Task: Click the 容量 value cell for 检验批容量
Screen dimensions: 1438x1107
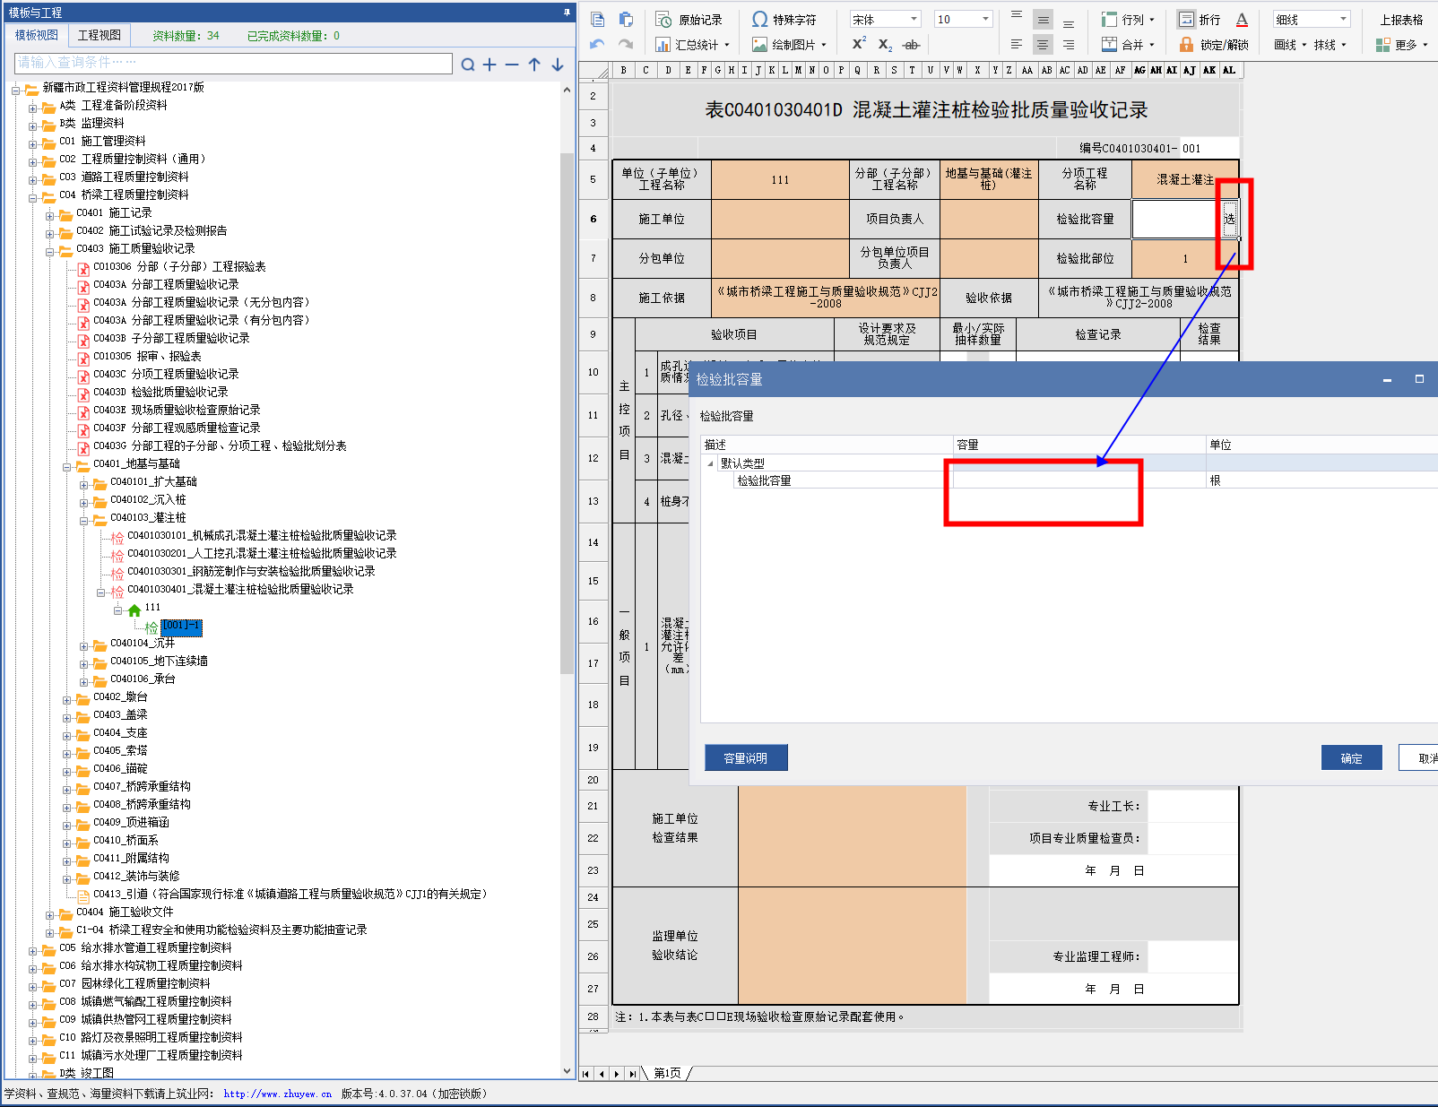Action: coord(1079,480)
